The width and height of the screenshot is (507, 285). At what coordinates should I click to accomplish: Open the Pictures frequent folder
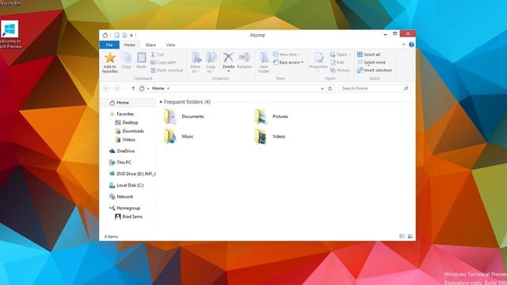point(271,116)
